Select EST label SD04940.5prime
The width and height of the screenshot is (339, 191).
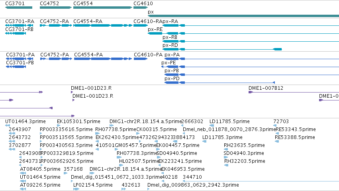tap(177, 154)
